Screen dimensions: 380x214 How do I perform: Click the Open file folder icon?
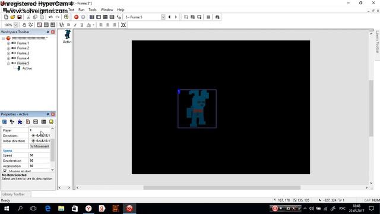12,17
